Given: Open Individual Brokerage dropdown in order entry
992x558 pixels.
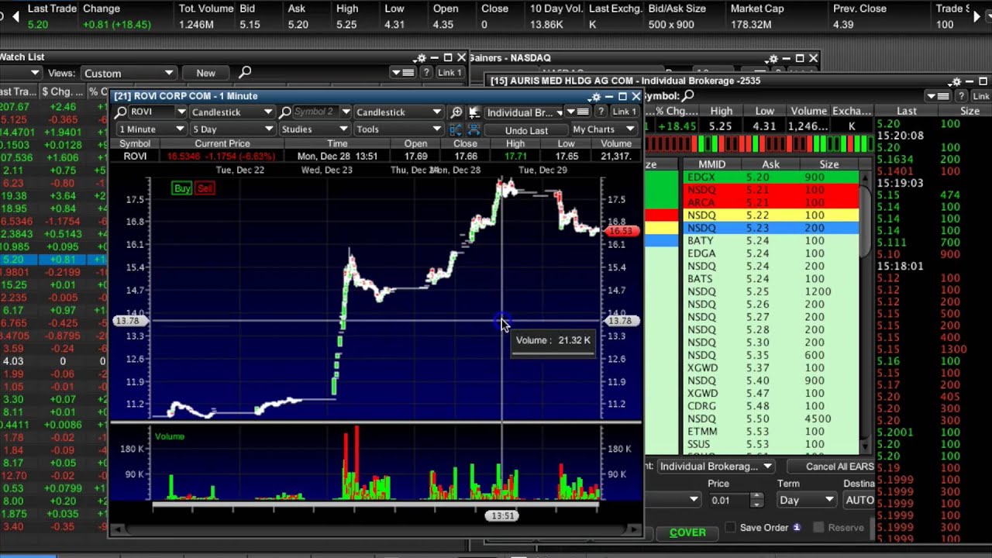Looking at the screenshot, I should click(715, 467).
